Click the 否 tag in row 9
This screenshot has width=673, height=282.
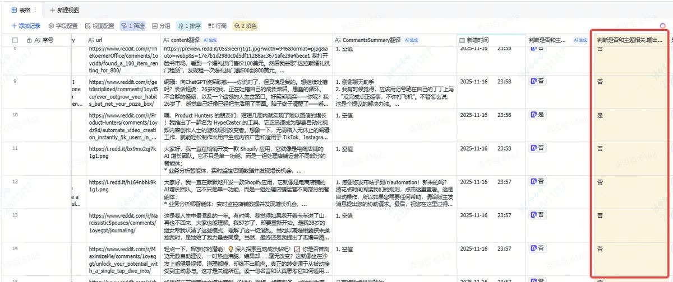pos(537,82)
